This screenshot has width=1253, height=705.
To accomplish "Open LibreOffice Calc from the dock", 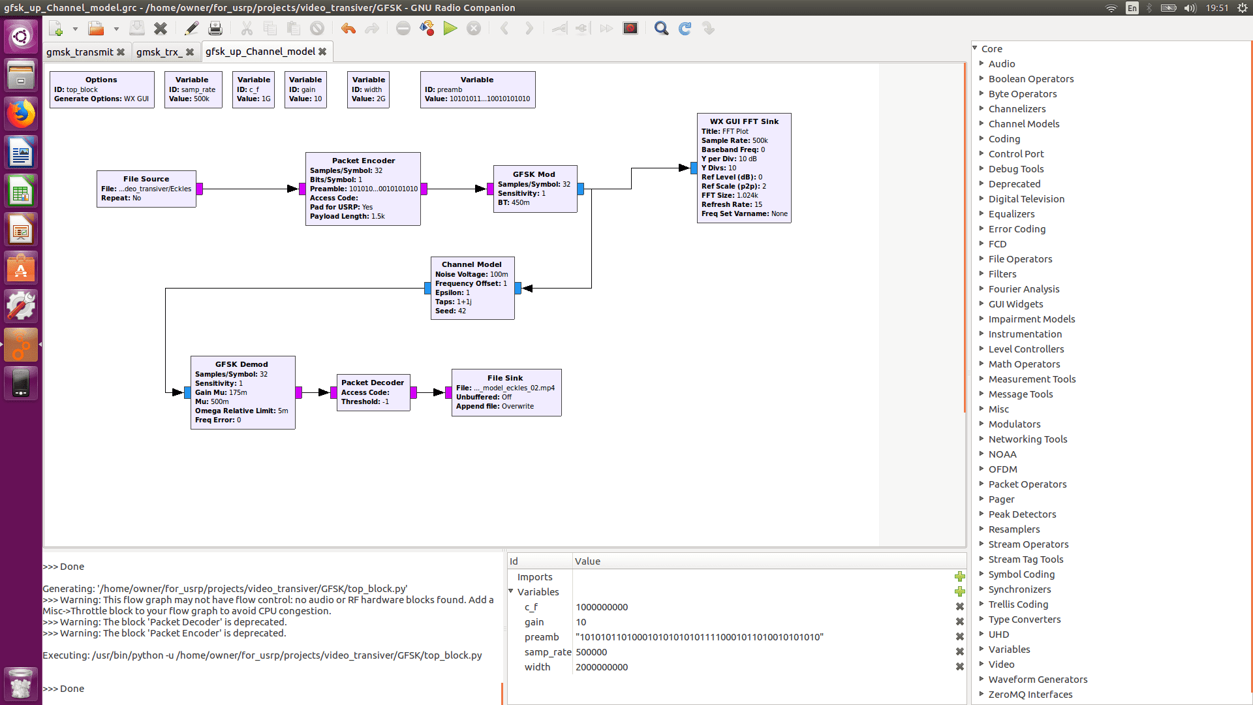I will coord(21,191).
